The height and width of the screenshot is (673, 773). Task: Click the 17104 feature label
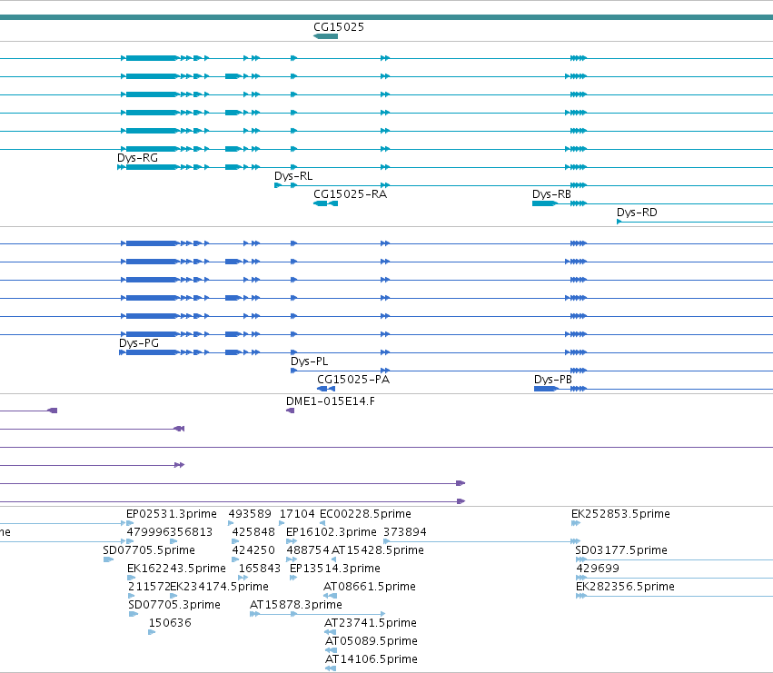click(x=297, y=514)
